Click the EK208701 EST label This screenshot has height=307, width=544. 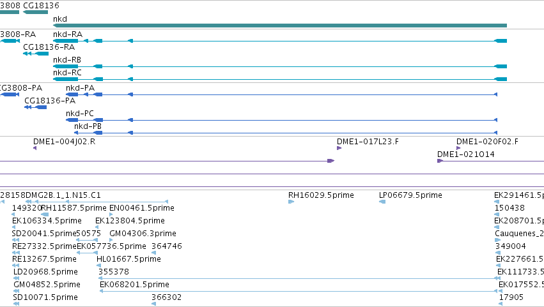click(519, 221)
